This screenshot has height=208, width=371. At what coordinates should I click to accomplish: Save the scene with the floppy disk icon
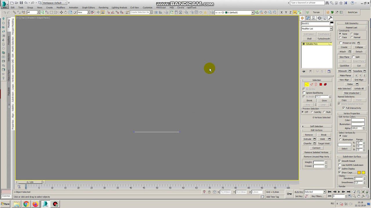[21, 3]
